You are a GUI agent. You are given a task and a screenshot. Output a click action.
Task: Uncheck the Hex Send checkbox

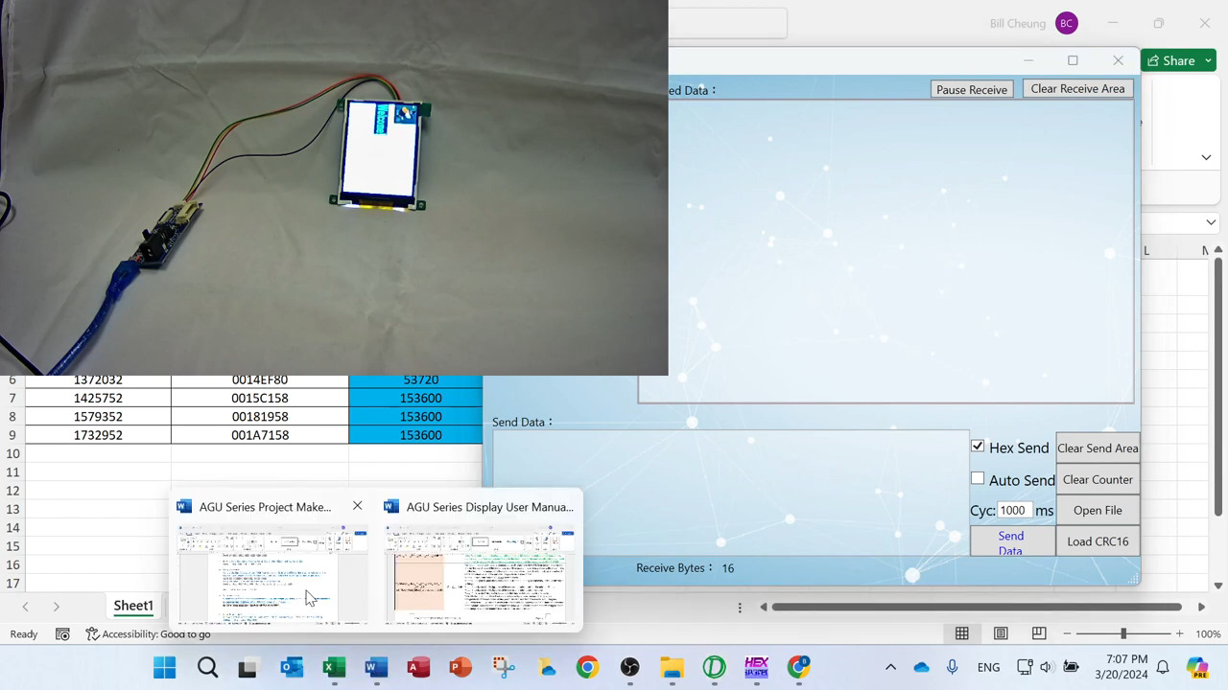978,447
